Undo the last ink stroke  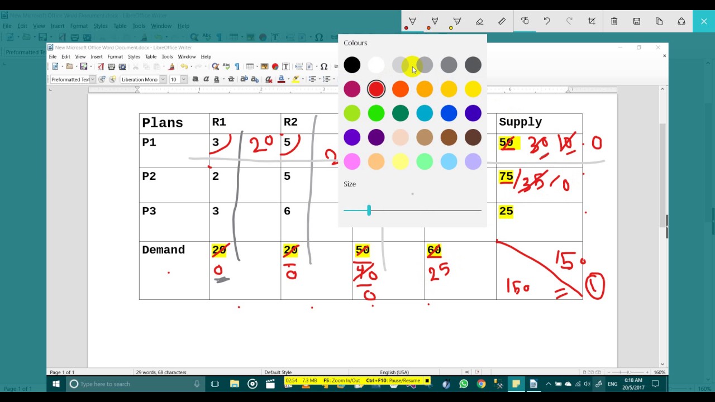[x=547, y=21]
